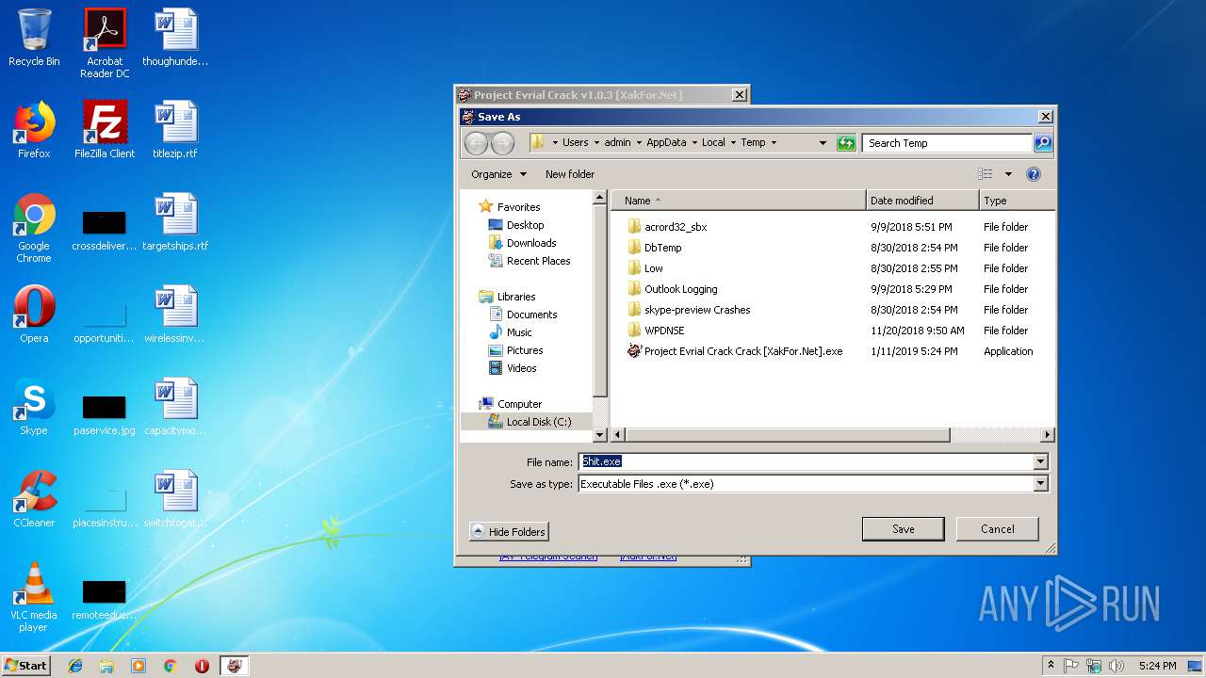
Task: Launch Skype desktop shortcut
Action: point(34,407)
